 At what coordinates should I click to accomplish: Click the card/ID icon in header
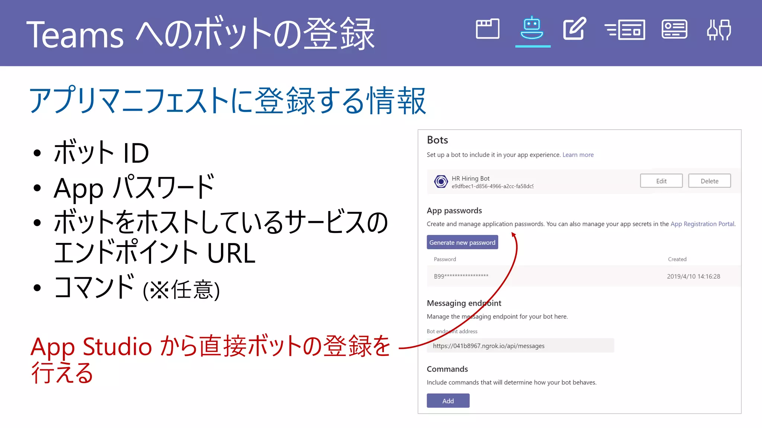coord(674,29)
